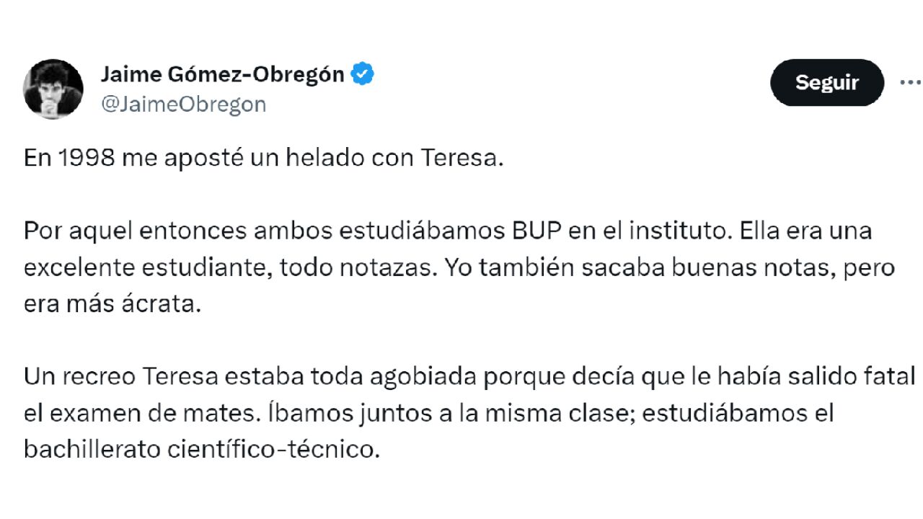Click the blue verified badge
This screenshot has width=923, height=519.
pyautogui.click(x=362, y=74)
